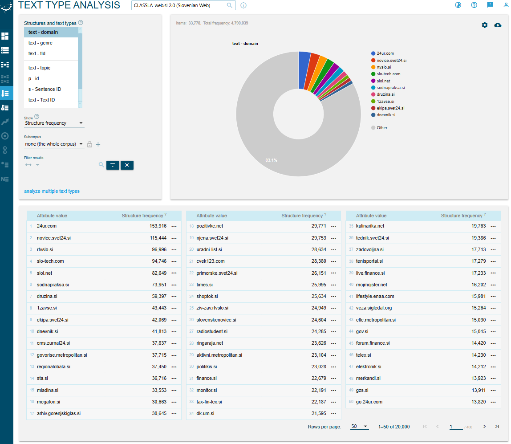Select text - tld in structures list
This screenshot has width=511, height=444.
(x=51, y=54)
